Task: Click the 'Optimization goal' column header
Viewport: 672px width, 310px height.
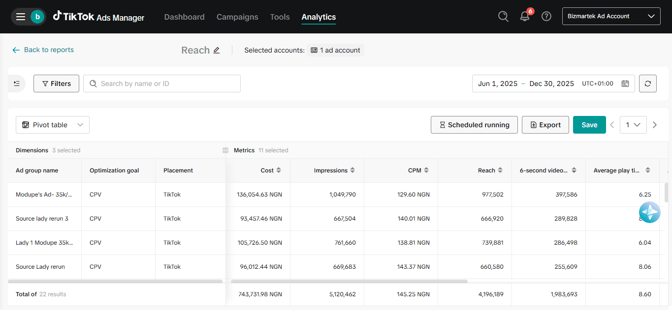Action: coord(114,170)
